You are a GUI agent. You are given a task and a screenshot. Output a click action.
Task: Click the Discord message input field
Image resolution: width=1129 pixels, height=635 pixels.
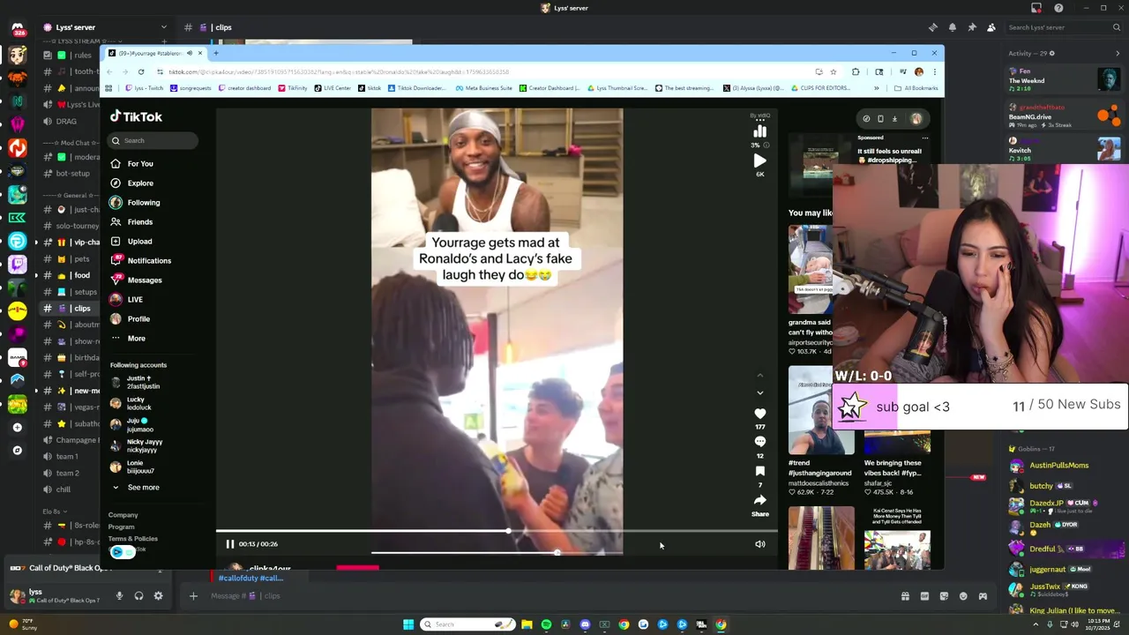coord(547,596)
